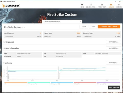Viewport: 123px width, 93px height.
Task: Open the Home tab icon
Action: [82, 5]
